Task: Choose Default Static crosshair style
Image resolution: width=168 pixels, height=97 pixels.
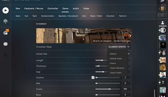Action: click(x=116, y=59)
